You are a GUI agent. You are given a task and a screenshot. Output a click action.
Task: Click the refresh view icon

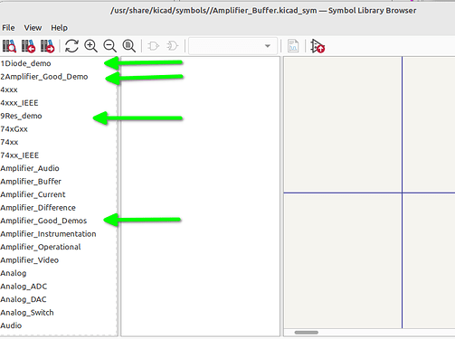(71, 46)
